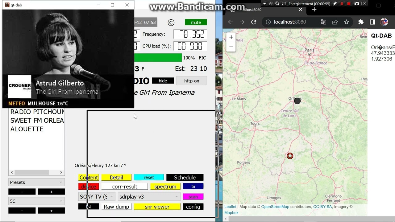Open the config panel
This screenshot has height=222, width=395.
(193, 207)
